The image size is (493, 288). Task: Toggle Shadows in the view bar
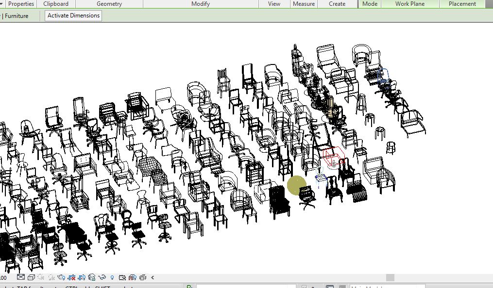click(x=51, y=277)
